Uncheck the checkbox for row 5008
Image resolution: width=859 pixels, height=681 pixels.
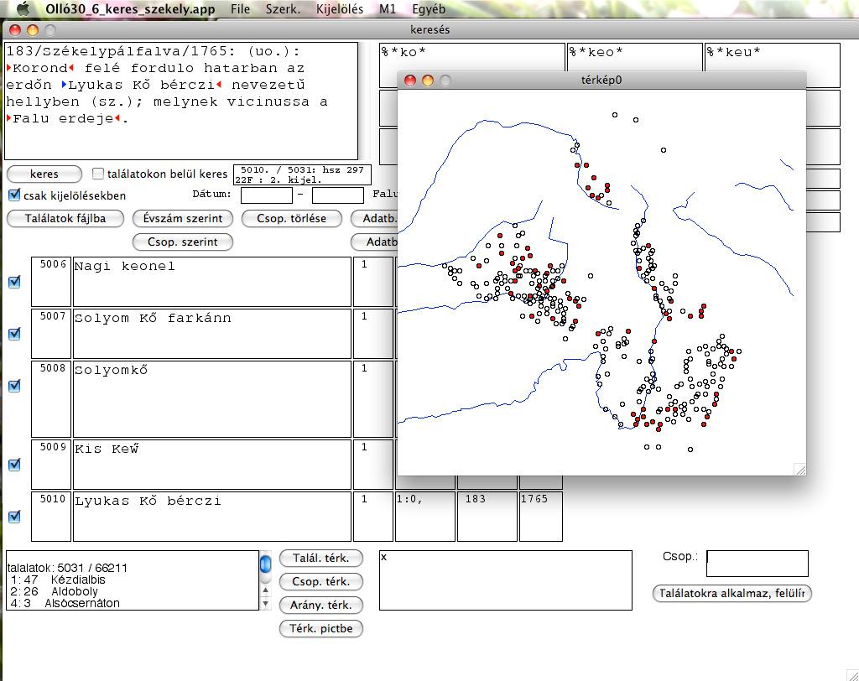tap(15, 386)
